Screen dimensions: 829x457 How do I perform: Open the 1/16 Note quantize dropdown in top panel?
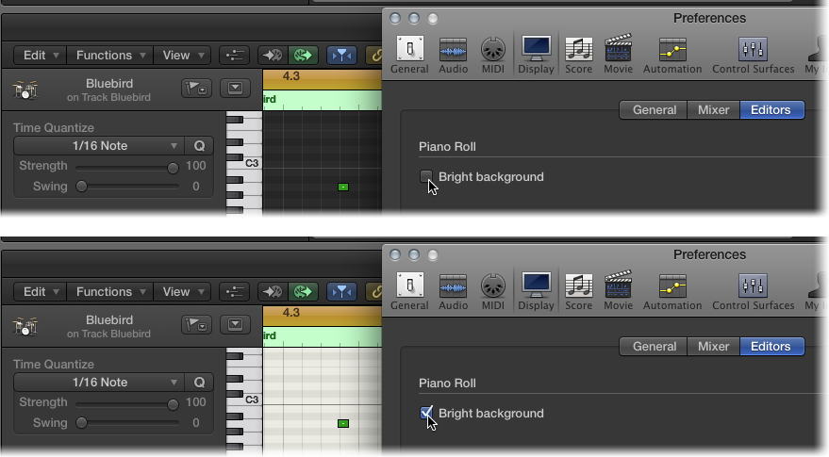[x=99, y=146]
